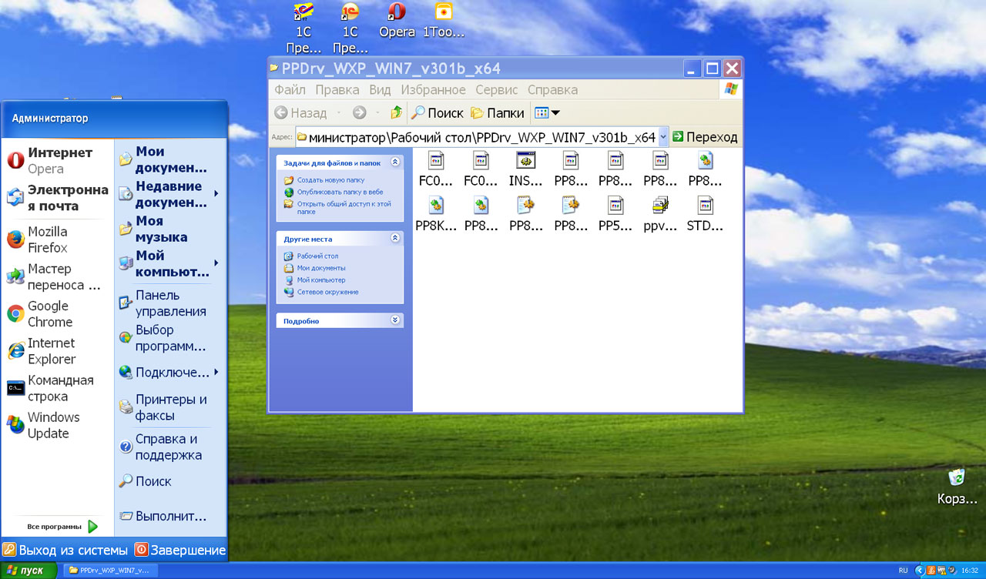The height and width of the screenshot is (579, 986).
Task: Expand the Подробно details panel
Action: [x=395, y=320]
